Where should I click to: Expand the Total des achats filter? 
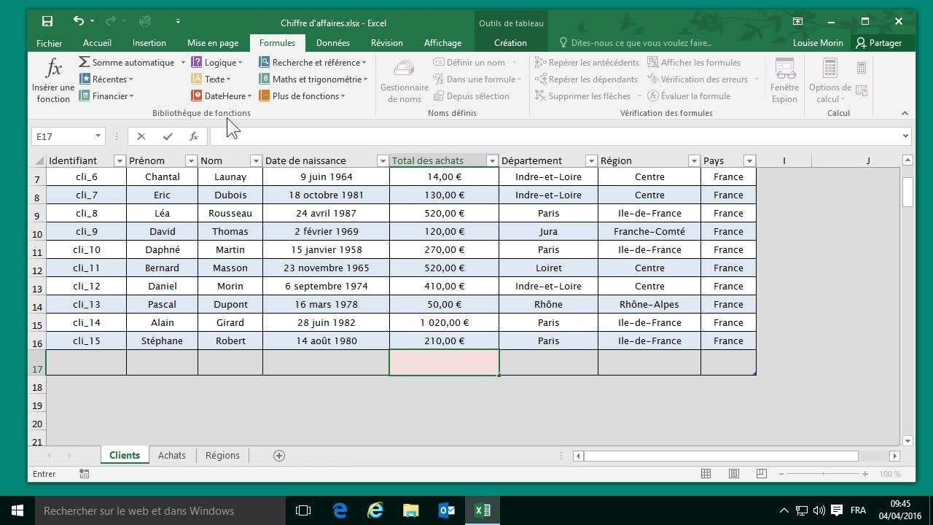[x=492, y=161]
